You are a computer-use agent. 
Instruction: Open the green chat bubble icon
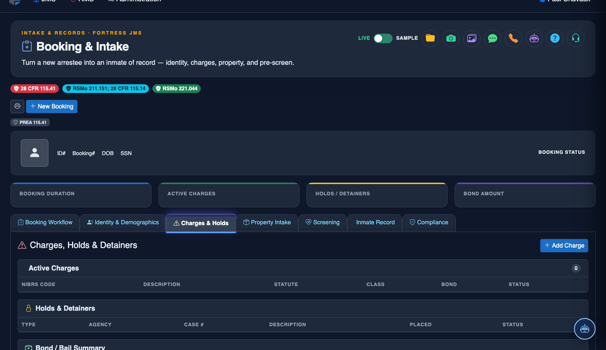[493, 38]
